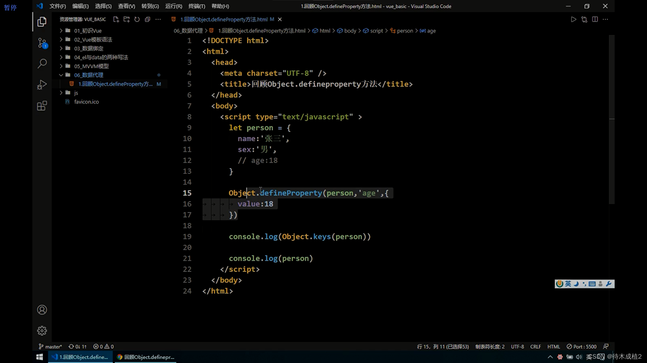This screenshot has height=363, width=647.
Task: Click cursor position 行 15, 列 11 in status bar
Action: tap(443, 347)
